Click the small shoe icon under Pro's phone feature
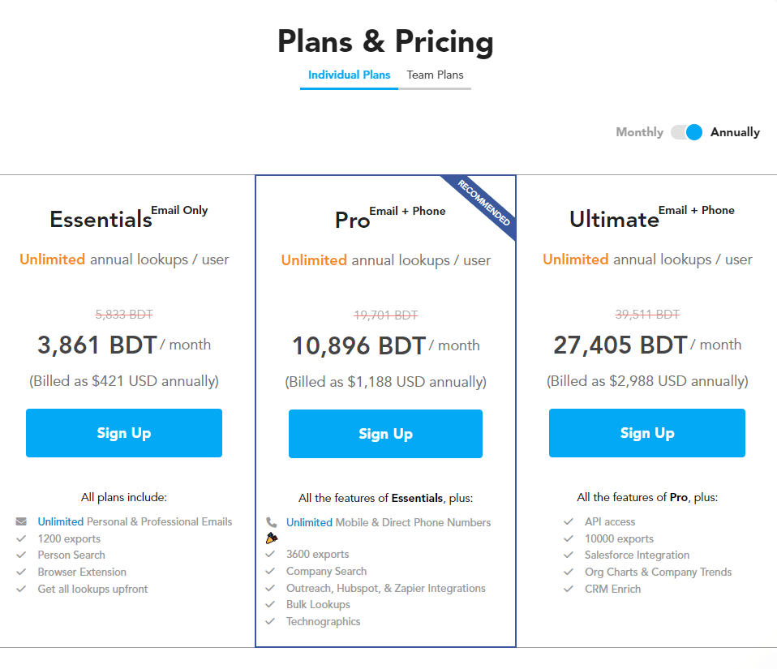Image resolution: width=777 pixels, height=669 pixels. pos(272,537)
